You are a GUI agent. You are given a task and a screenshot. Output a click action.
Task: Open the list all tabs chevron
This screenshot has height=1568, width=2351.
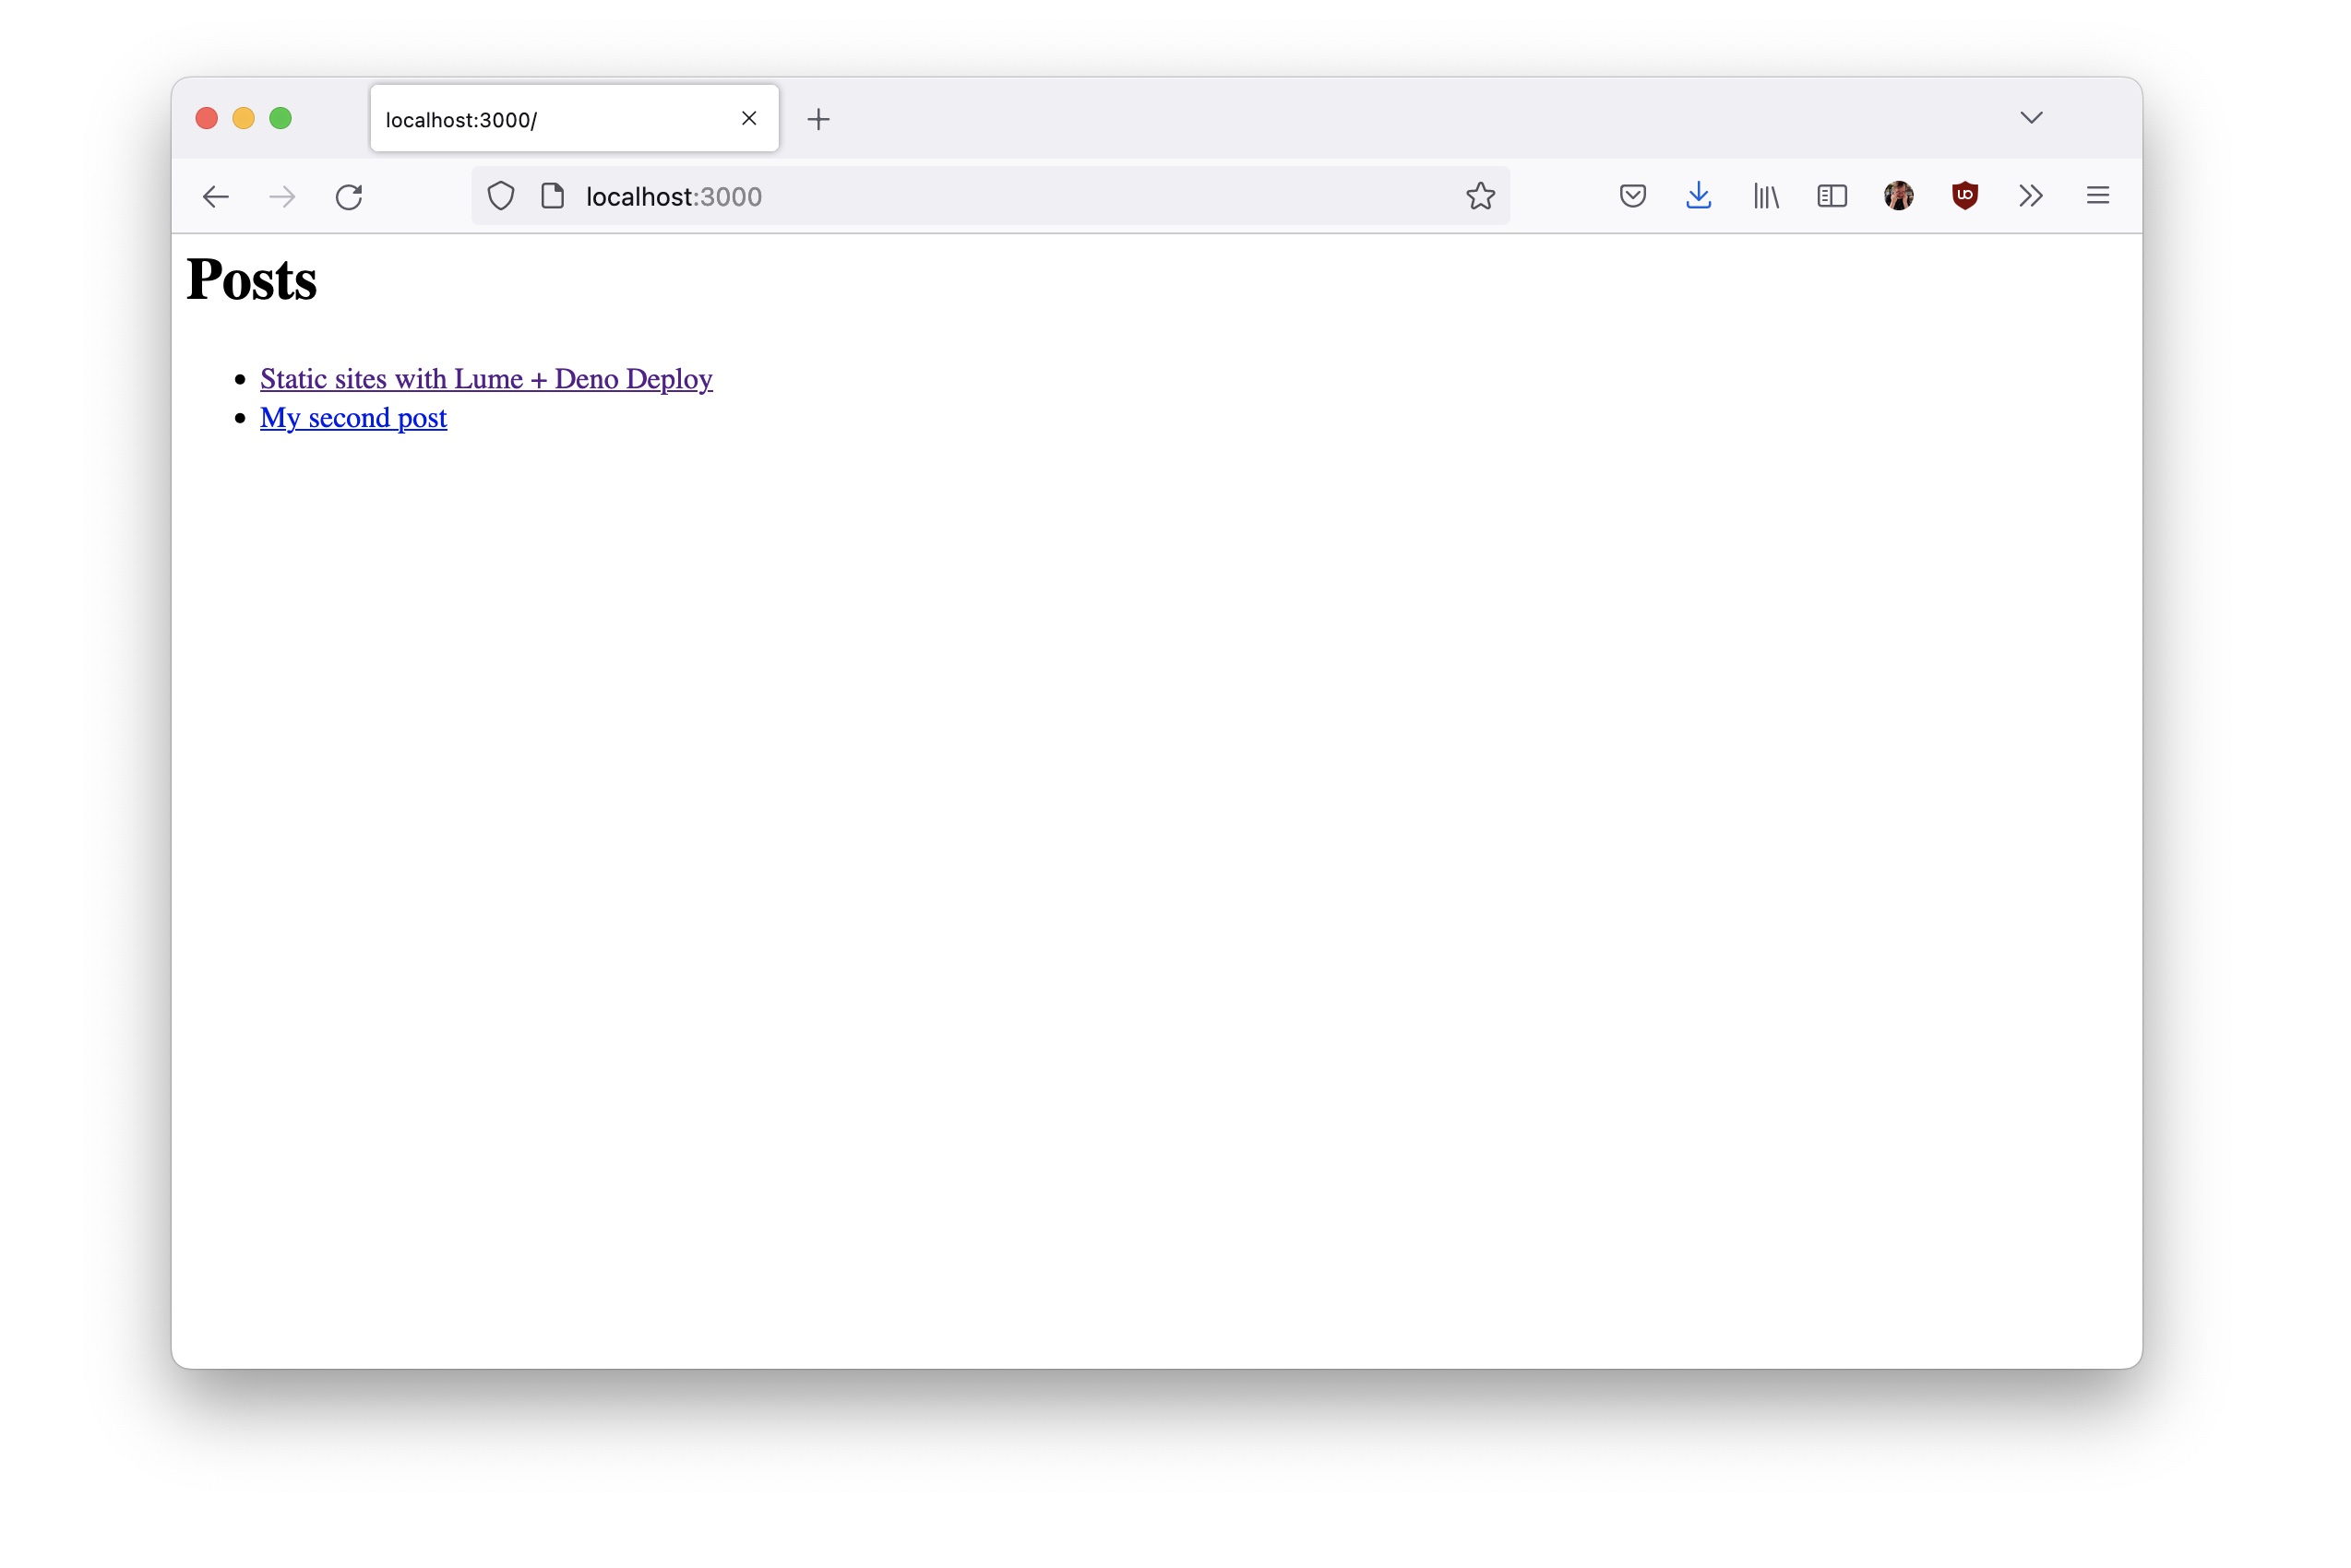[2031, 117]
